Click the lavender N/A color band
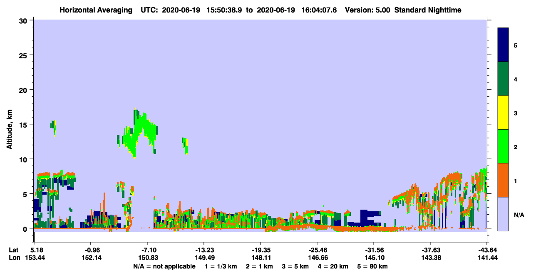Image resolution: width=541 pixels, height=278 pixels. coord(503,213)
